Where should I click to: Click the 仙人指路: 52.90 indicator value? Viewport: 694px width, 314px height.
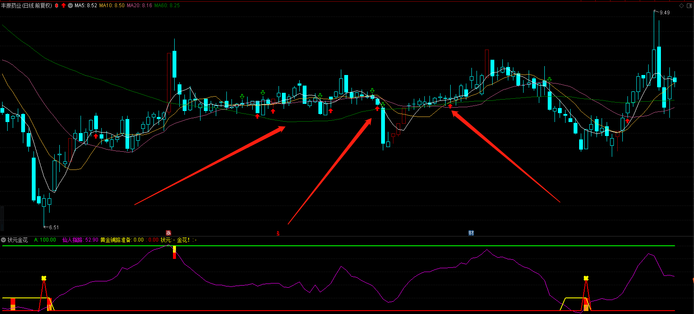click(x=81, y=240)
